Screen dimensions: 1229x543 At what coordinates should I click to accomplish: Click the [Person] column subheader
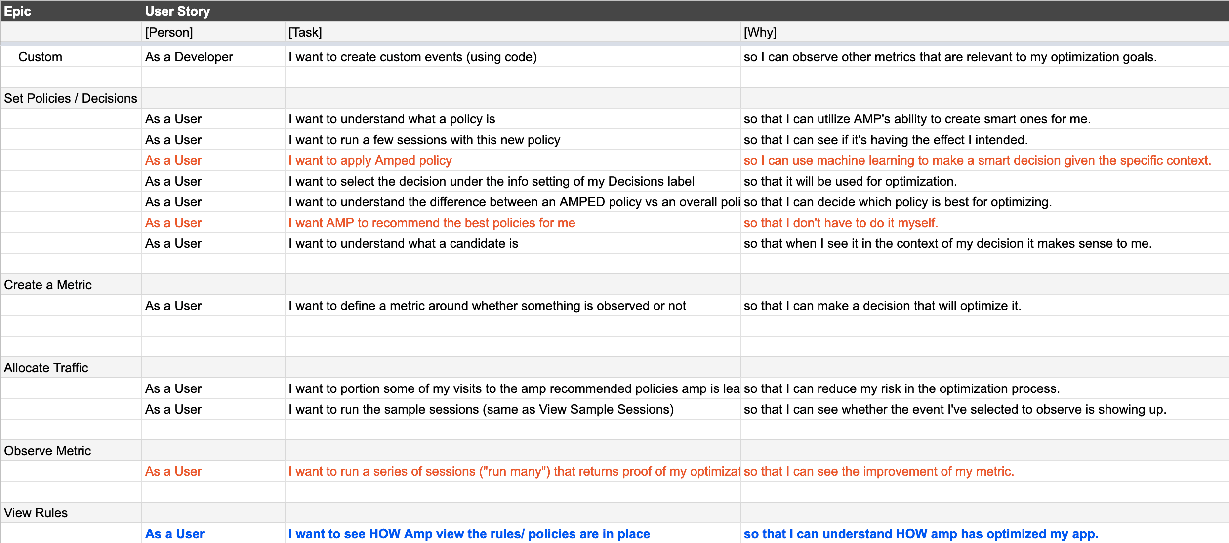tap(213, 32)
